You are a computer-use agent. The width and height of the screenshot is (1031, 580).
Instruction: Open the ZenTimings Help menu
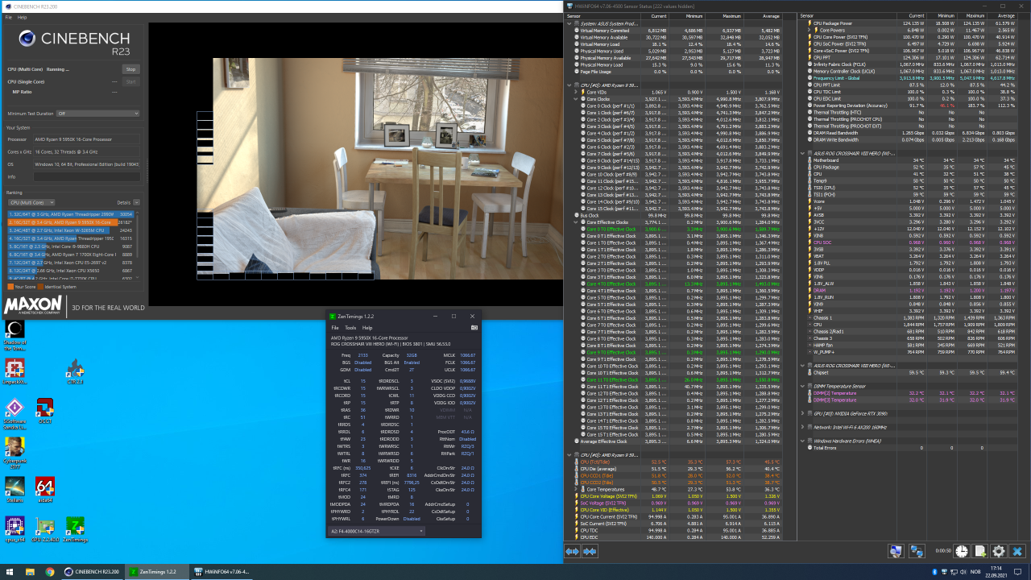pos(367,328)
